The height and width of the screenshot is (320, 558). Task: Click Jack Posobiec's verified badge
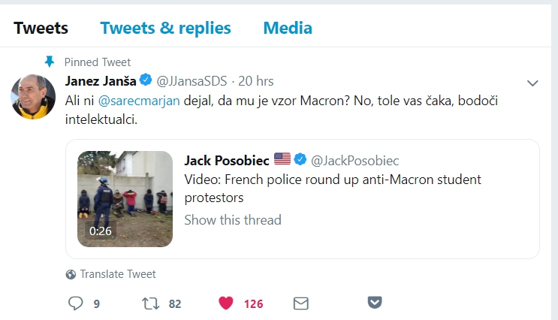(300, 159)
